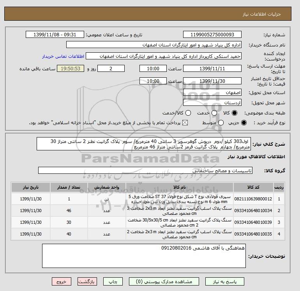Click quantity 30 in row 3
The height and width of the screenshot is (291, 300).
point(69,222)
